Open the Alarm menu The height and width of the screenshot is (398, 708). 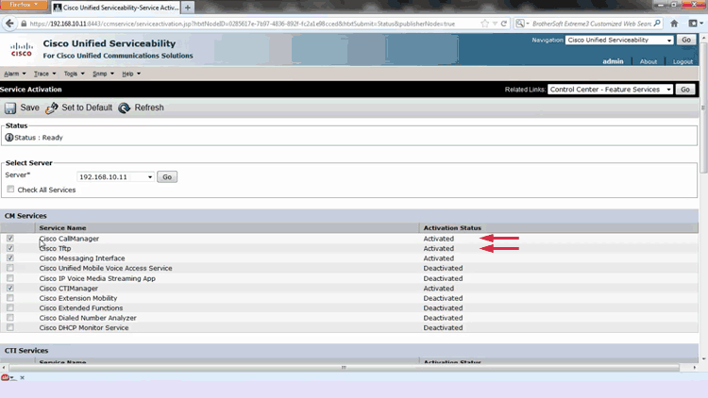pyautogui.click(x=15, y=74)
